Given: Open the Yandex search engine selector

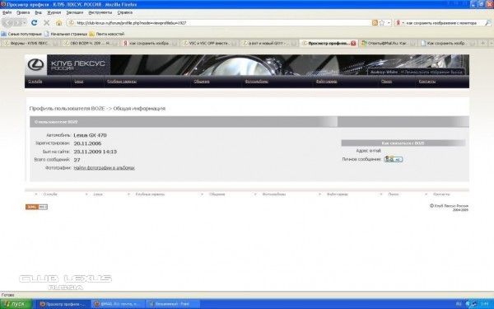Looking at the screenshot, I should click(x=400, y=23).
